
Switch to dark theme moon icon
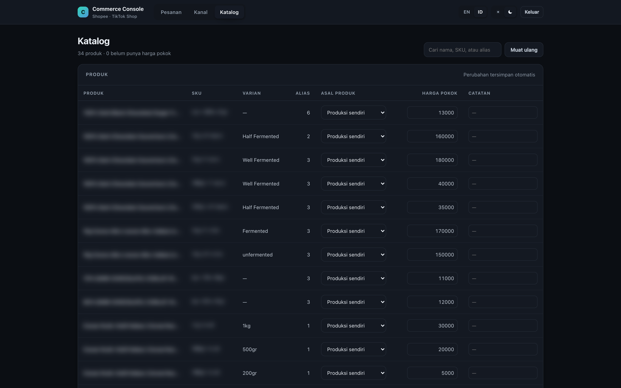point(510,12)
